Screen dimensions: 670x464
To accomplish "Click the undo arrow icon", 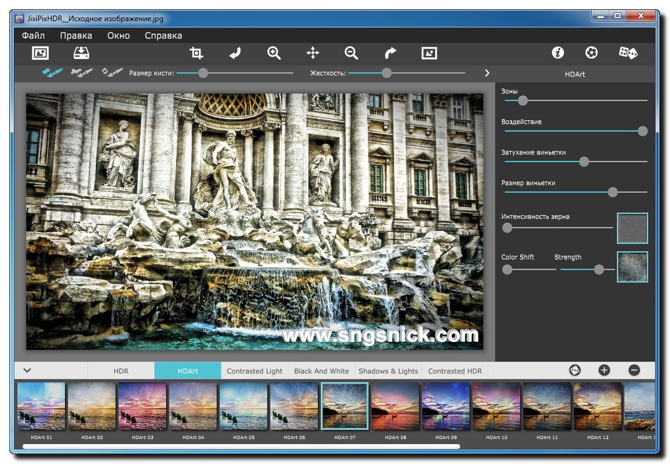I will pyautogui.click(x=235, y=53).
